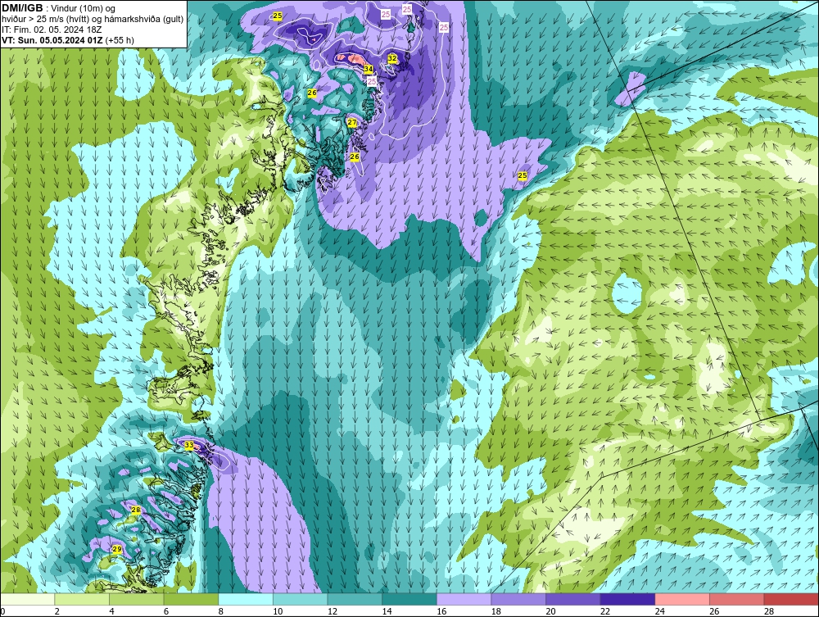
Task: Click the 'VT: Sun. 05.05.2024 01Z' valid time
Action: 52,40
